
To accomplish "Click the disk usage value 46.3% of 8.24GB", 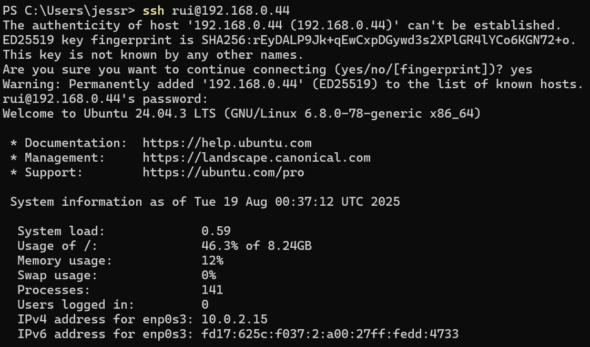I will [x=257, y=246].
